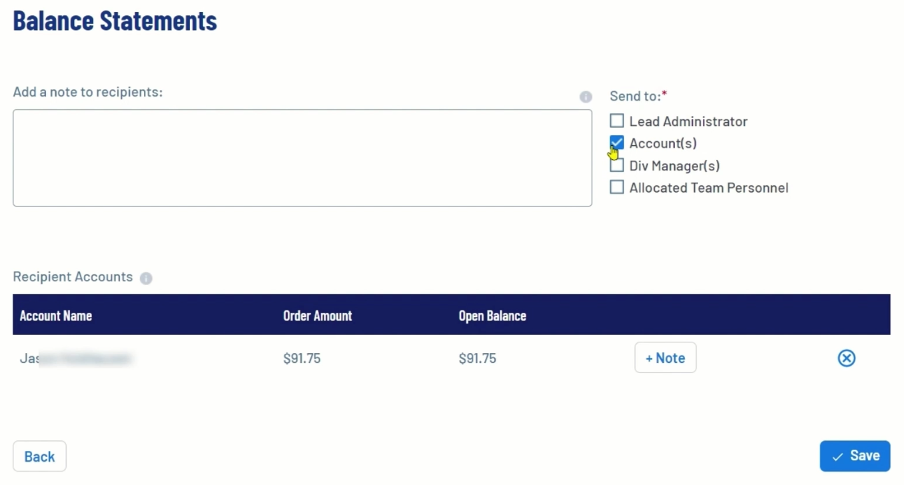This screenshot has width=904, height=485.
Task: Click the Recipient Accounts section label
Action: (x=73, y=277)
